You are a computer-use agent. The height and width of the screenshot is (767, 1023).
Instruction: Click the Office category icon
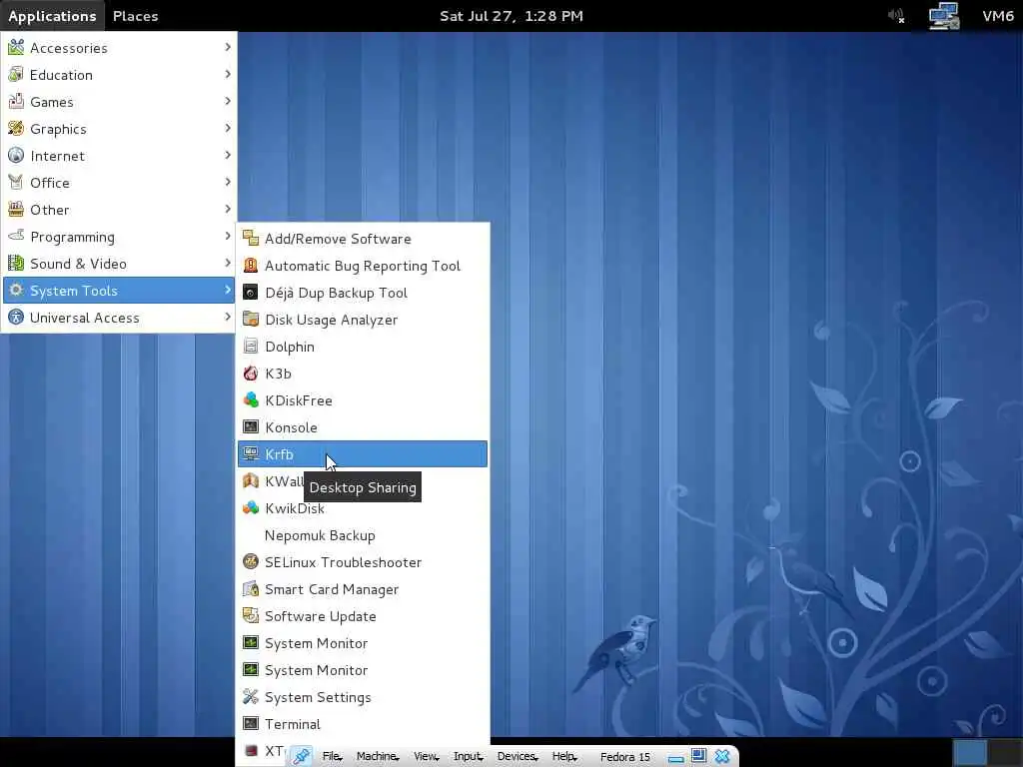coord(16,182)
